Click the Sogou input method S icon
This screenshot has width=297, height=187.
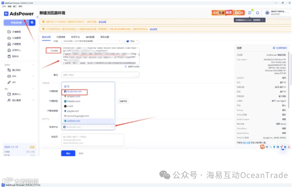[262, 147]
